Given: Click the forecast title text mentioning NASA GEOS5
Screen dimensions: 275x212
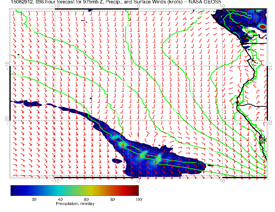Looking at the screenshot, I should 116,2.
